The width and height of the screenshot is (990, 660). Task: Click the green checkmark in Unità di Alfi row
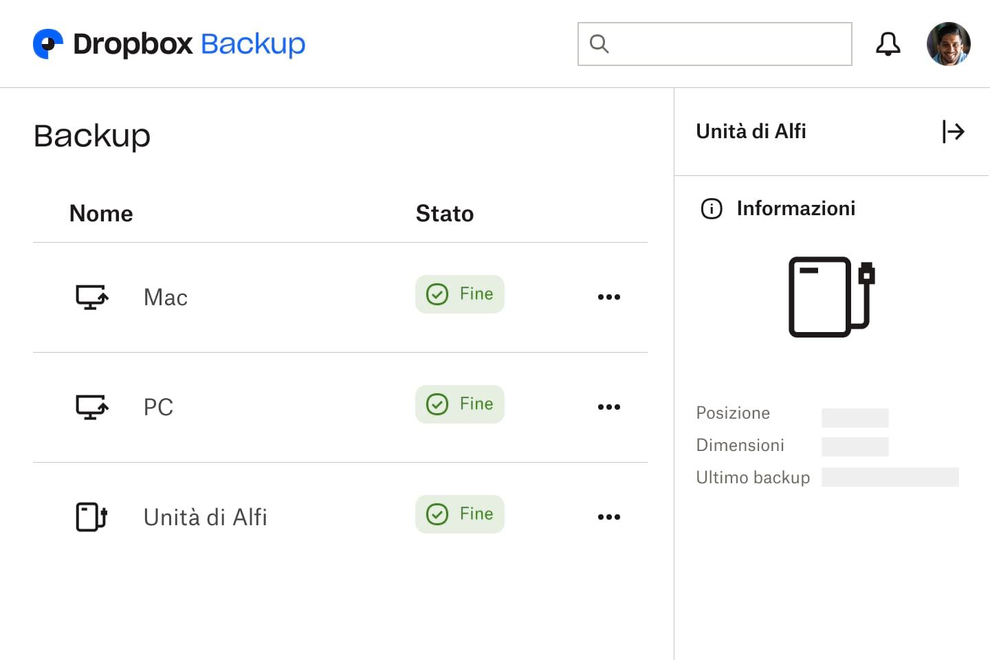437,514
